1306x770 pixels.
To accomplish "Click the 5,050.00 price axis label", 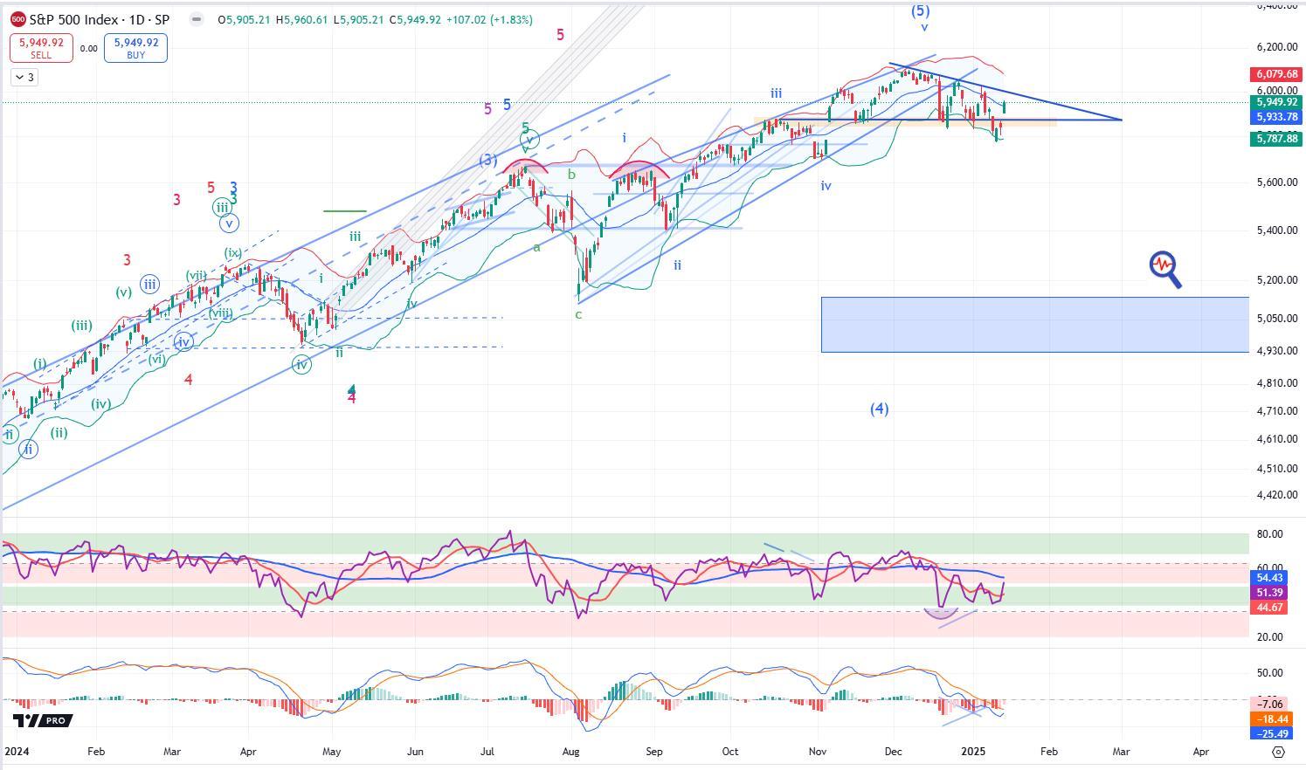I will (x=1276, y=319).
